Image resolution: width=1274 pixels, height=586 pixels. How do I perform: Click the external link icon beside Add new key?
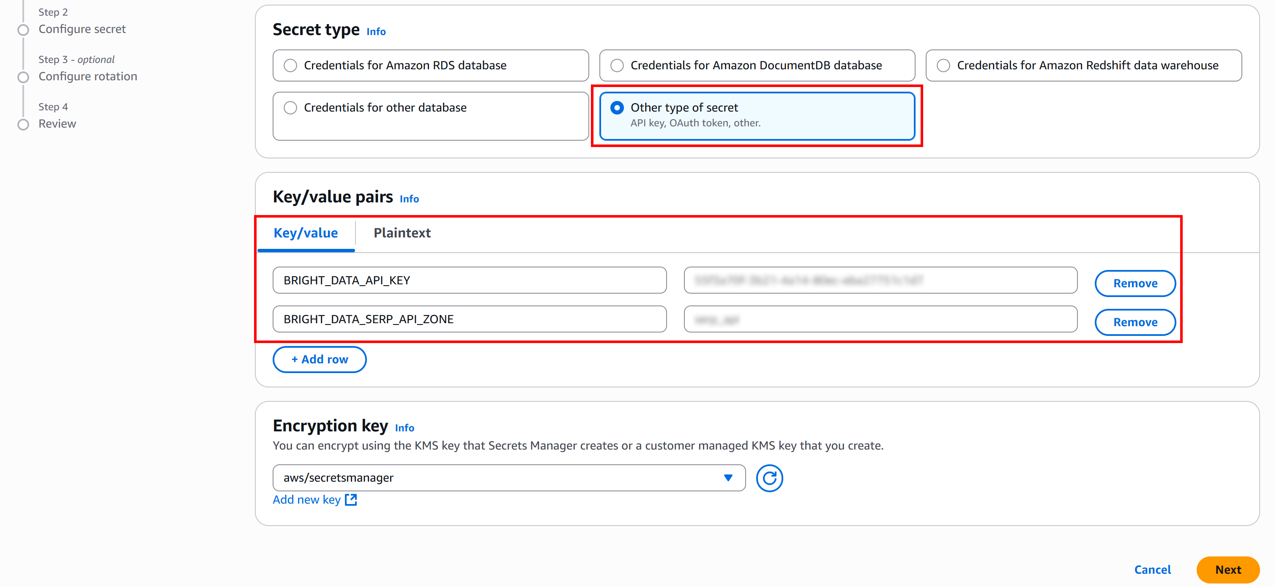[351, 499]
